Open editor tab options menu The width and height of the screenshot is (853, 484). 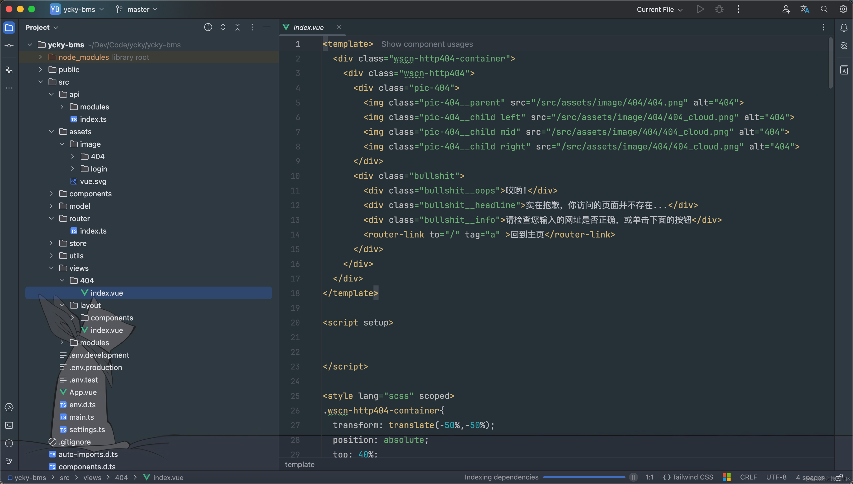823,27
